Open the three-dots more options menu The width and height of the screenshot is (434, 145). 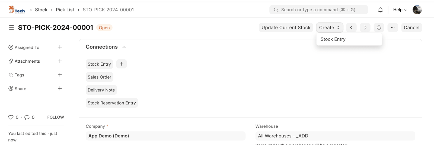(x=393, y=28)
